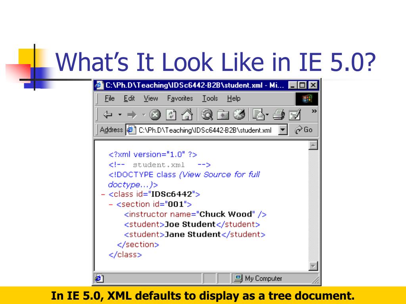
Task: Open the Search globe icon
Action: (x=207, y=114)
